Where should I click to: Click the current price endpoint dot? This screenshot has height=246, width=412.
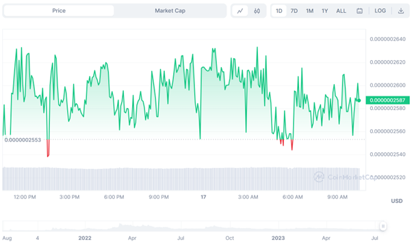pyautogui.click(x=359, y=100)
